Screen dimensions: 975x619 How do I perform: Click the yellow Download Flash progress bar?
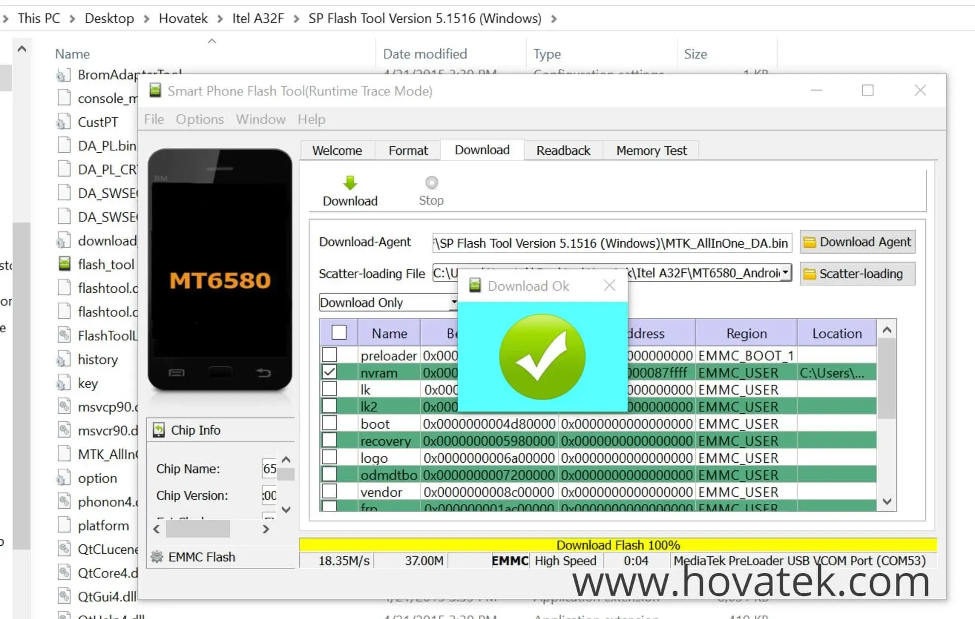click(x=617, y=544)
